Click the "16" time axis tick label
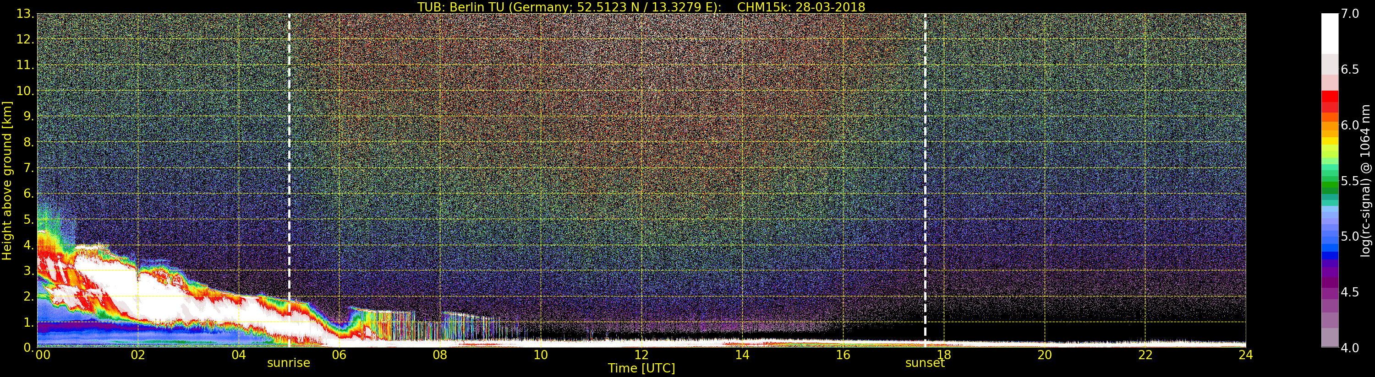This screenshot has height=377, width=1375. [843, 355]
